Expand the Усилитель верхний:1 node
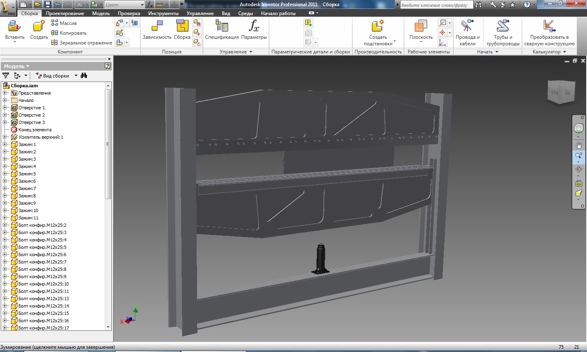 pyautogui.click(x=5, y=137)
